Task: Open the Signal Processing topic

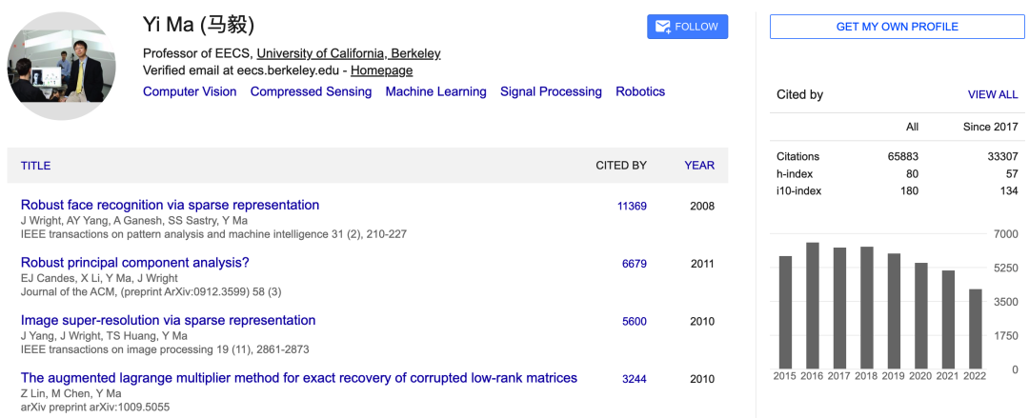Action: (x=551, y=91)
